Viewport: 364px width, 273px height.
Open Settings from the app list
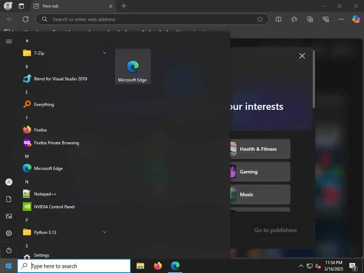click(x=65, y=255)
